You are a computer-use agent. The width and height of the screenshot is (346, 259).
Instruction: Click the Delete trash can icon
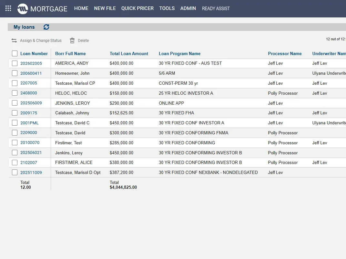tap(72, 41)
